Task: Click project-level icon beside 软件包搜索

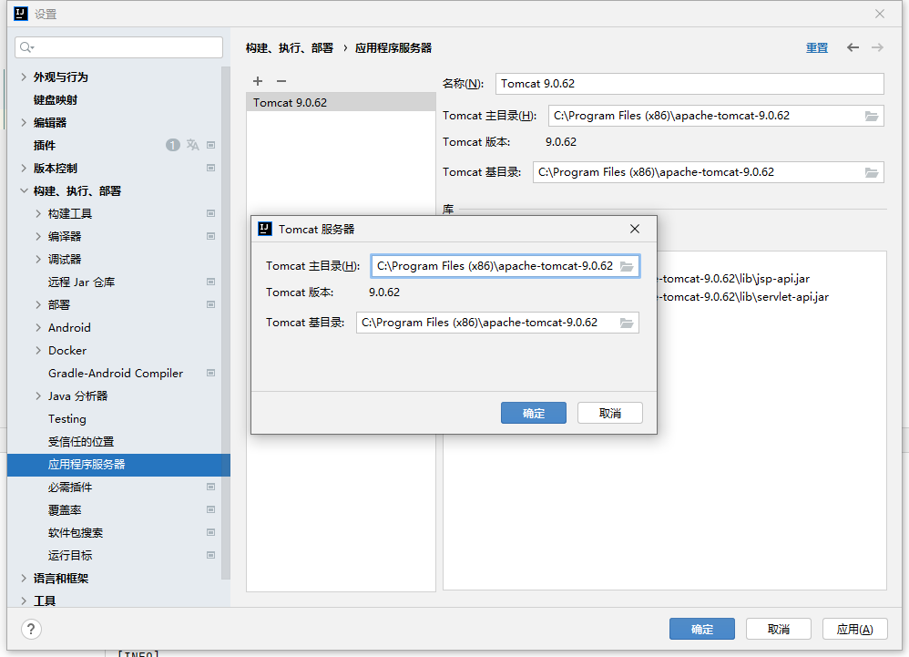Action: tap(211, 532)
